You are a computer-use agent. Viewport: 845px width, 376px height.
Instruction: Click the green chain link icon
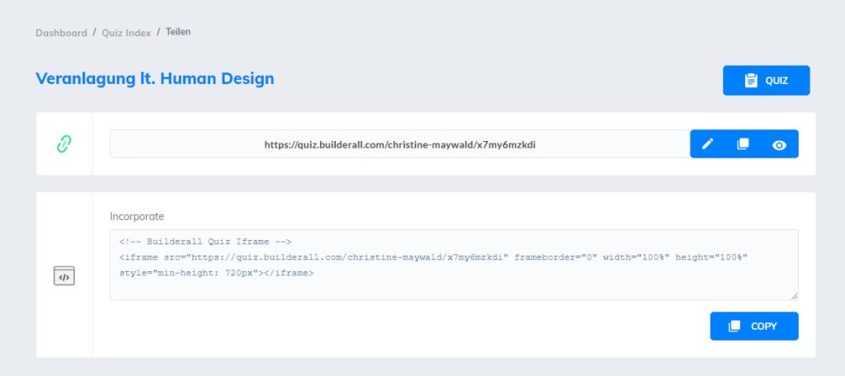[x=64, y=144]
